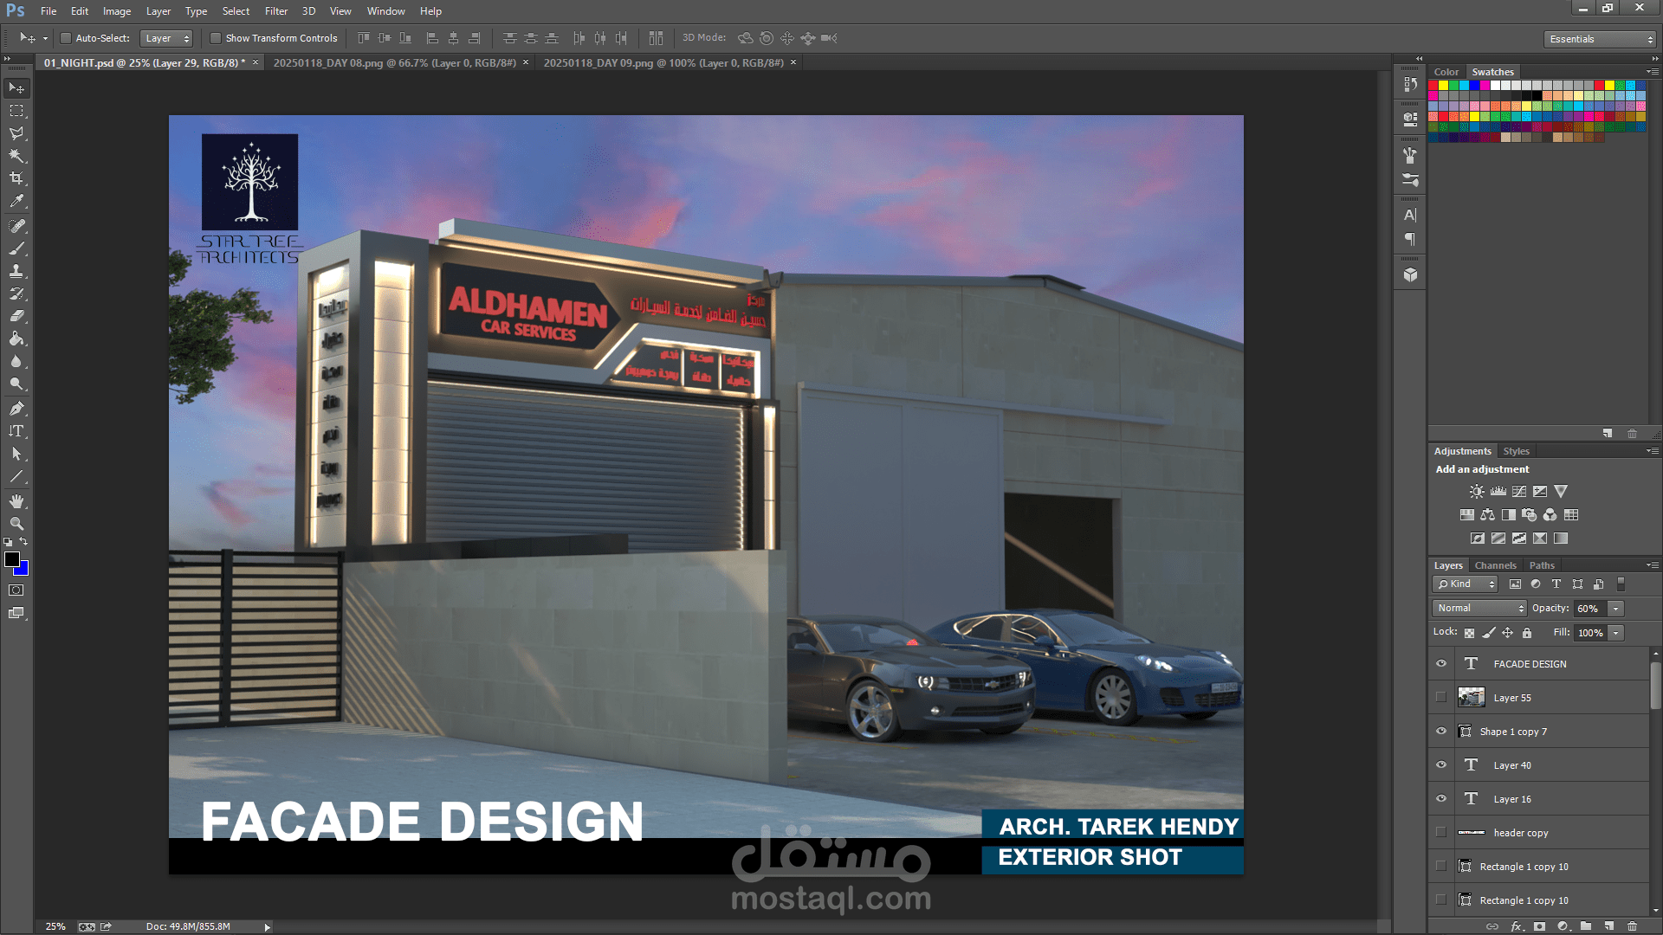The width and height of the screenshot is (1663, 935).
Task: Hide the Layer 40 text layer
Action: coord(1441,765)
